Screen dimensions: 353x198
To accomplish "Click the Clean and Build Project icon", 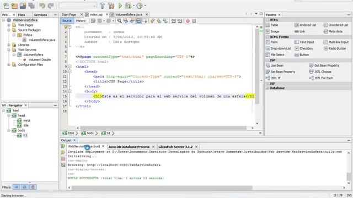I will coord(111,5).
